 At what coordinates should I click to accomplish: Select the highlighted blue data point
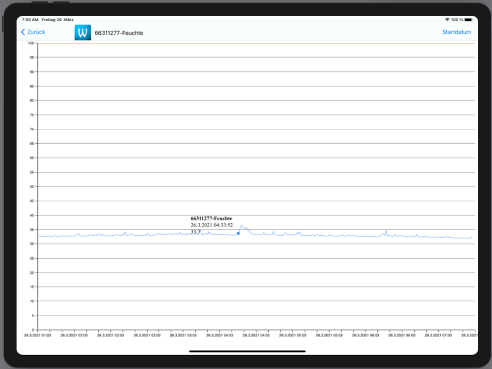tap(238, 233)
